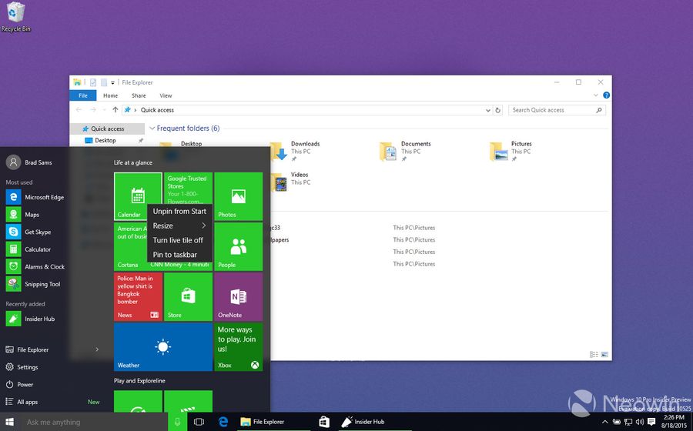Screen dimensions: 693x431
Task: Select Pin to taskbar
Action: coord(179,255)
